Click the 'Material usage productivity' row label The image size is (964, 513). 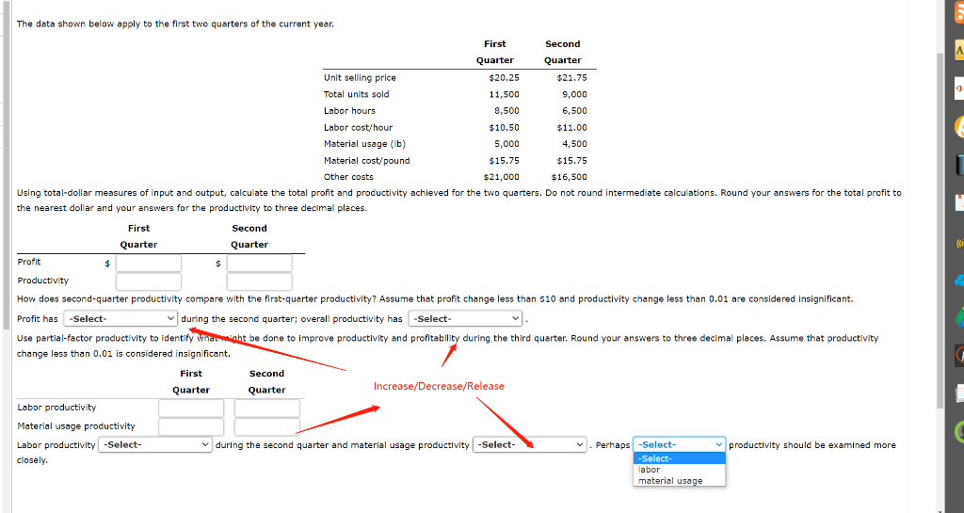coord(76,425)
